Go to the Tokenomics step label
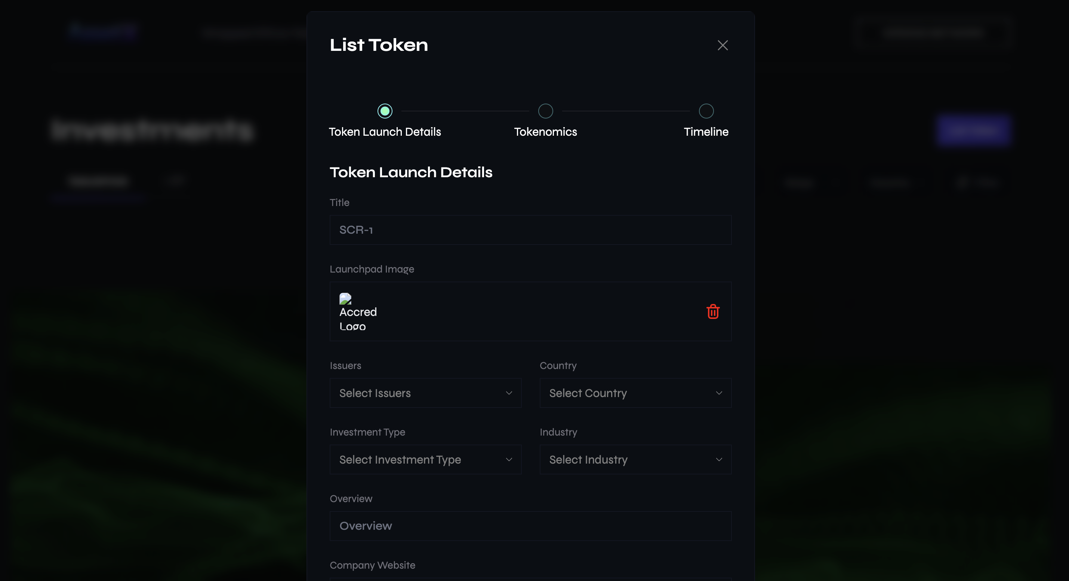The image size is (1069, 581). [545, 132]
